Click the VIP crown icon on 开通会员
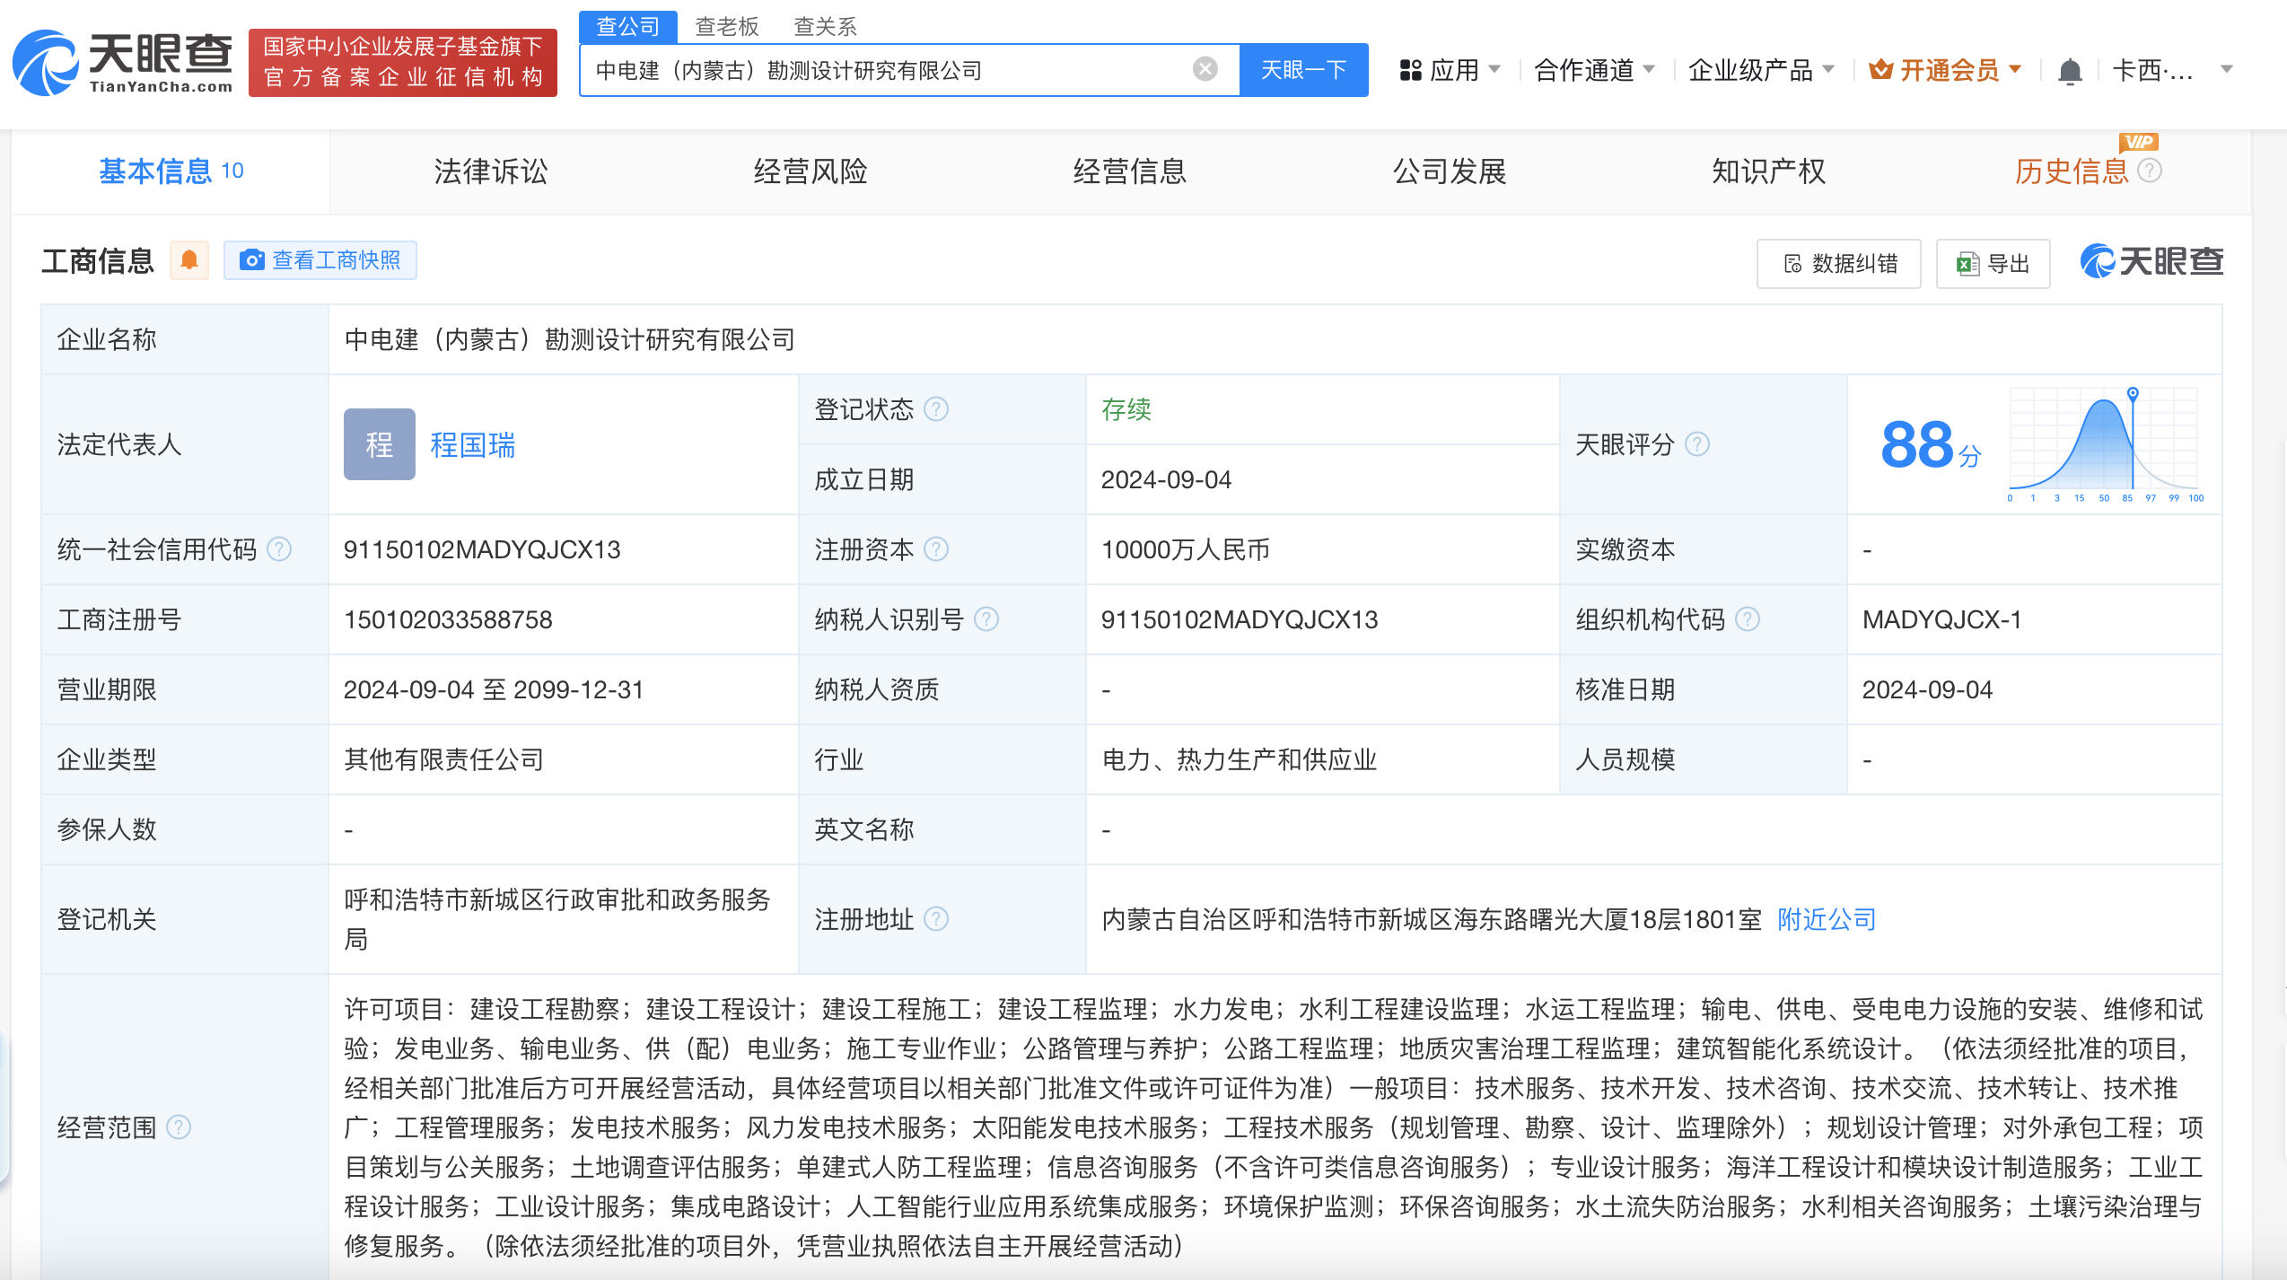 click(x=1882, y=70)
